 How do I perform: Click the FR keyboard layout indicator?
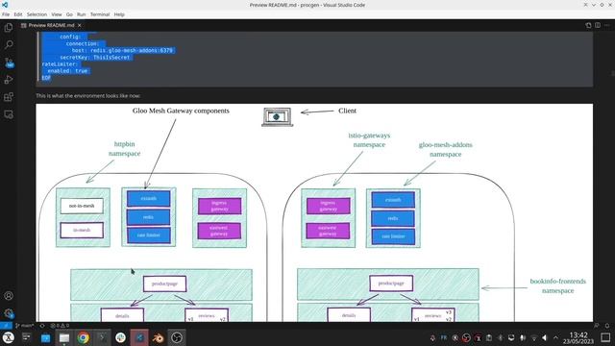tap(444, 337)
